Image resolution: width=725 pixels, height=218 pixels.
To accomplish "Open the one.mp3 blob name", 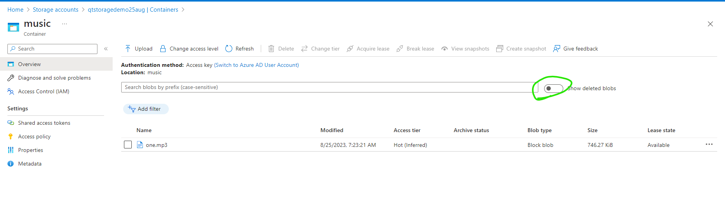I will click(156, 145).
